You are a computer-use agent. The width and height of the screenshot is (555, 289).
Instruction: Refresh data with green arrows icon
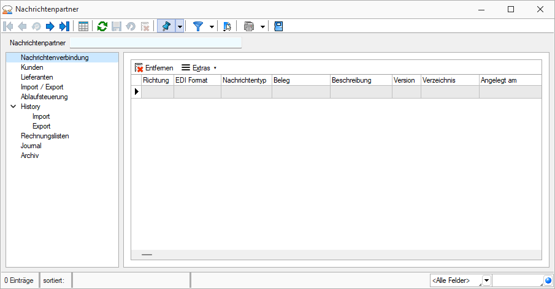pyautogui.click(x=102, y=26)
